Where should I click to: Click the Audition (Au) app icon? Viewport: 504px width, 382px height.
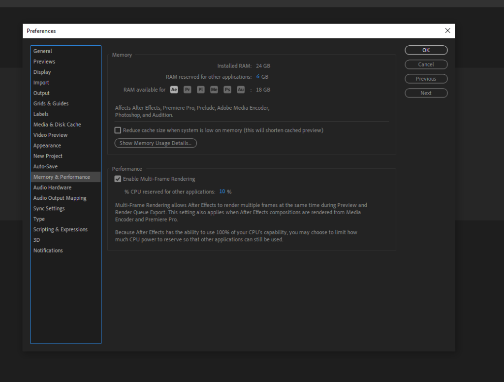pyautogui.click(x=240, y=90)
